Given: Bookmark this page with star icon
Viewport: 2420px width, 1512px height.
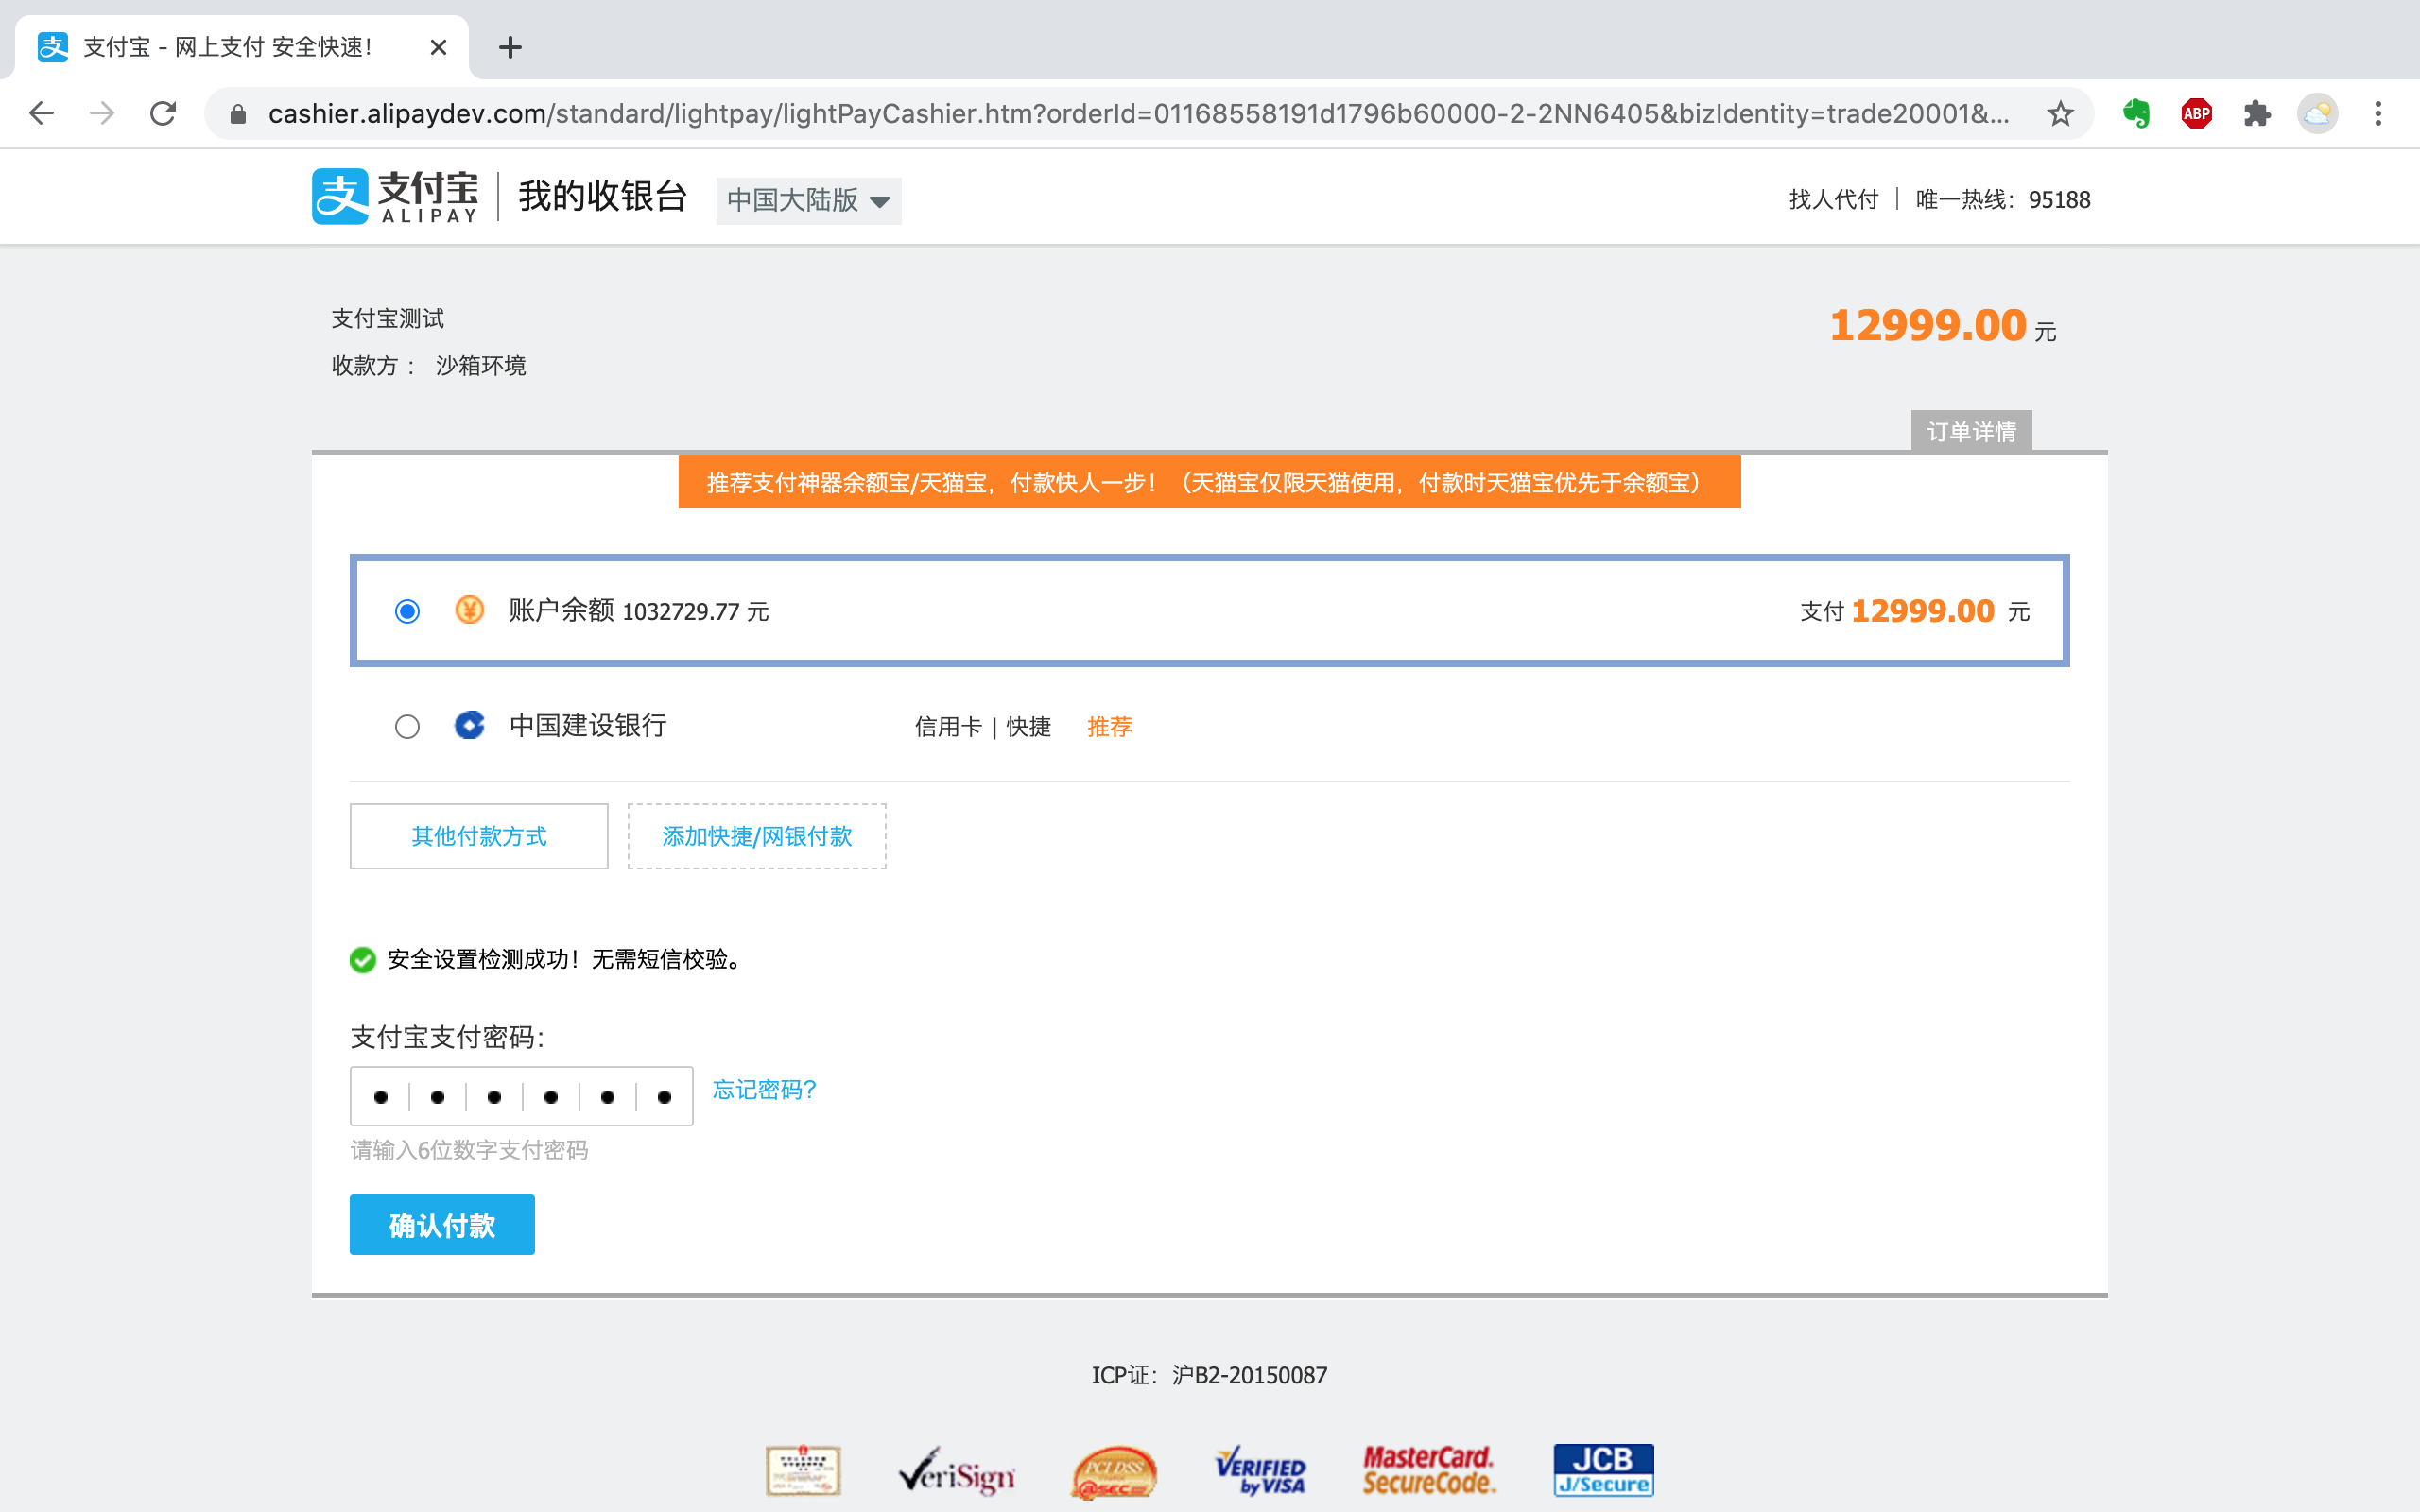Looking at the screenshot, I should coord(2060,114).
